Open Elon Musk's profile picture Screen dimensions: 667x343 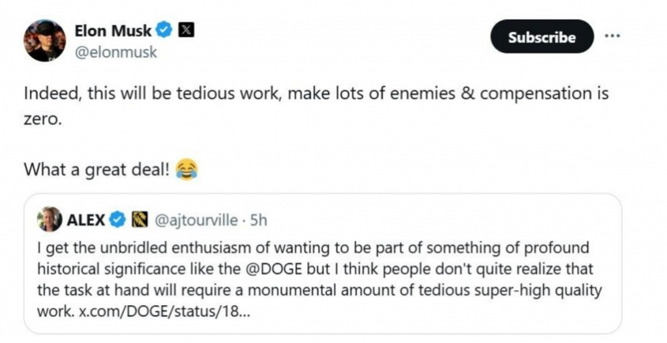(x=45, y=40)
